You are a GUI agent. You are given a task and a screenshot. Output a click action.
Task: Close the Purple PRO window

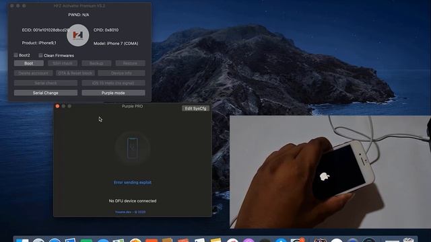57,106
